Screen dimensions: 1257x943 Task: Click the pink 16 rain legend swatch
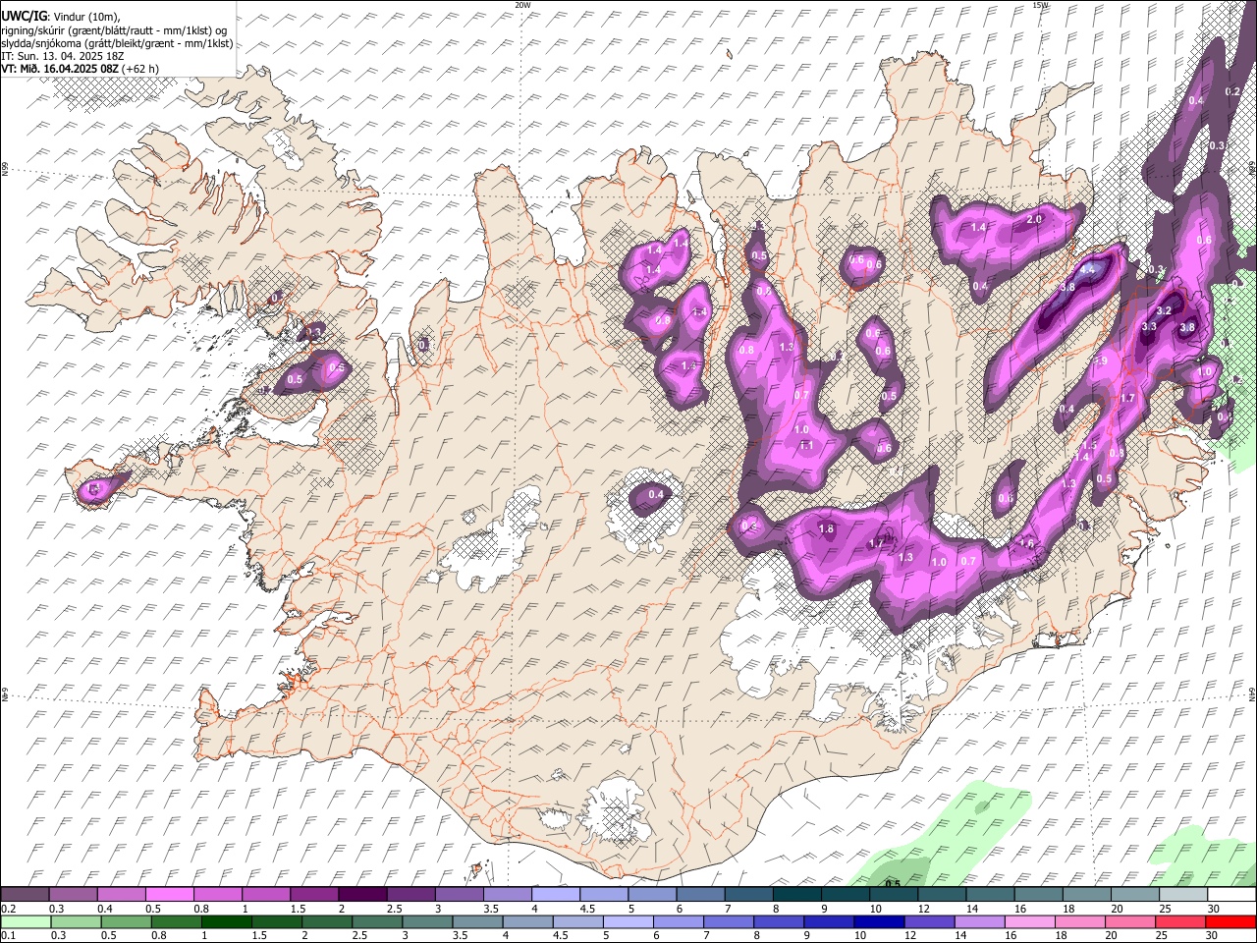[x=1029, y=921]
